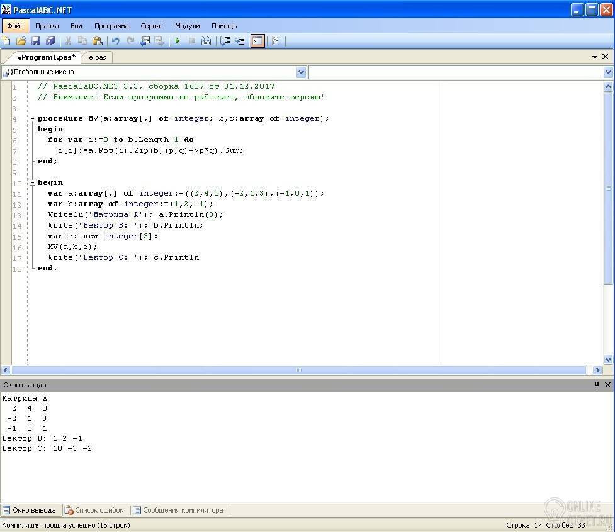Save the current file
615x532 pixels.
(x=36, y=41)
